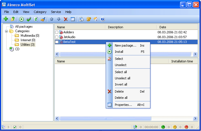Choose Properties... from the context menu
Viewport: 201px width, 131px height.
click(x=123, y=105)
